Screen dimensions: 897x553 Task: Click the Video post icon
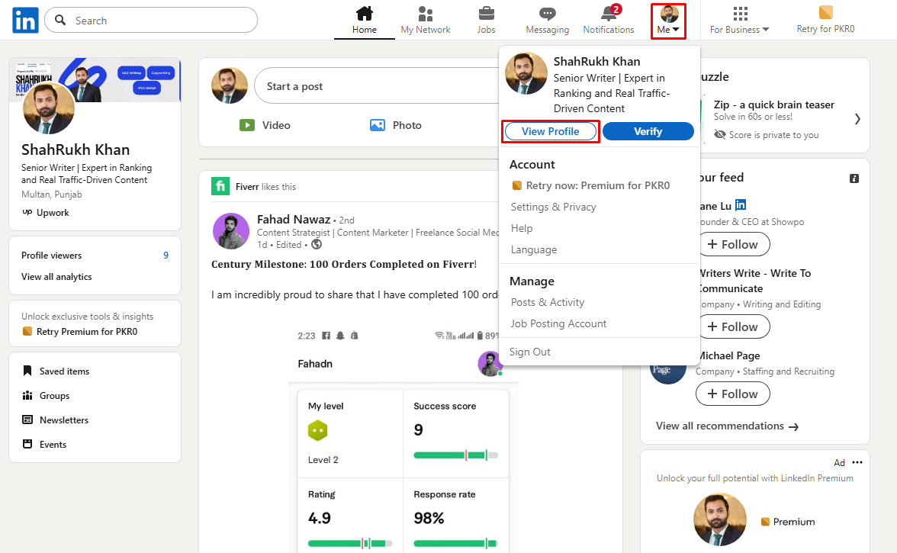(x=247, y=125)
